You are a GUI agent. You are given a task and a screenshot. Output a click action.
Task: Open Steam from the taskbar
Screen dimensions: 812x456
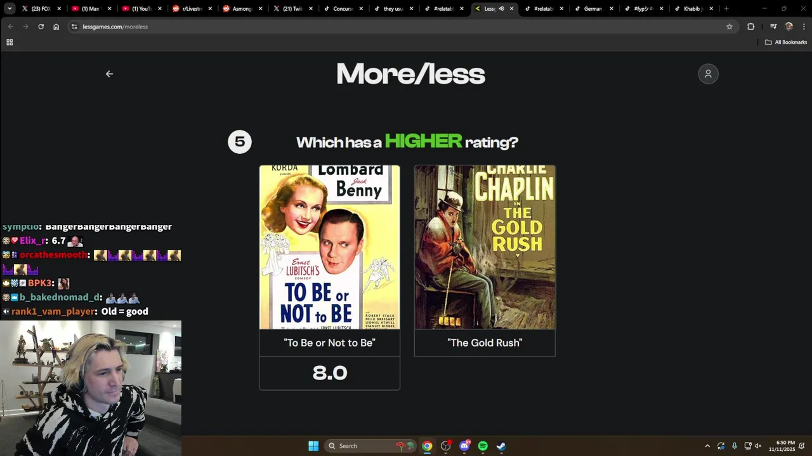(501, 446)
